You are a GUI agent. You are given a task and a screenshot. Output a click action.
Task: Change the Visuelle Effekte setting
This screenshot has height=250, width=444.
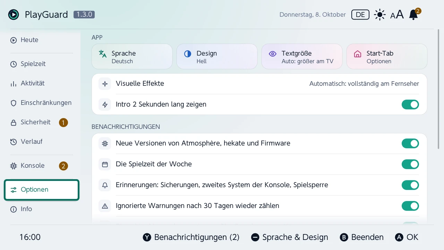pyautogui.click(x=259, y=84)
